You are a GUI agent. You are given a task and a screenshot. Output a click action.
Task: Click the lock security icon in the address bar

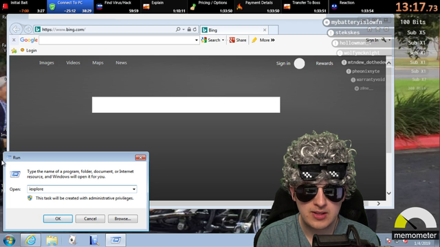(189, 30)
